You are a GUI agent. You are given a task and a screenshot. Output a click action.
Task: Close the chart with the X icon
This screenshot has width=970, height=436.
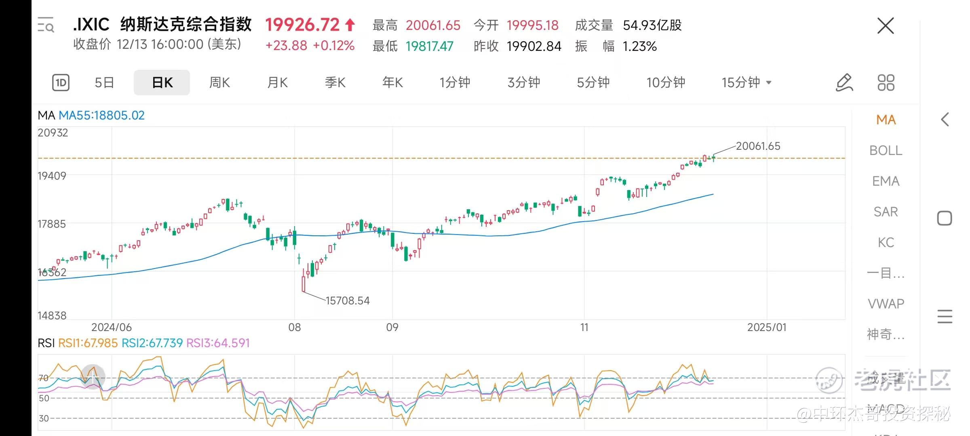(x=886, y=26)
